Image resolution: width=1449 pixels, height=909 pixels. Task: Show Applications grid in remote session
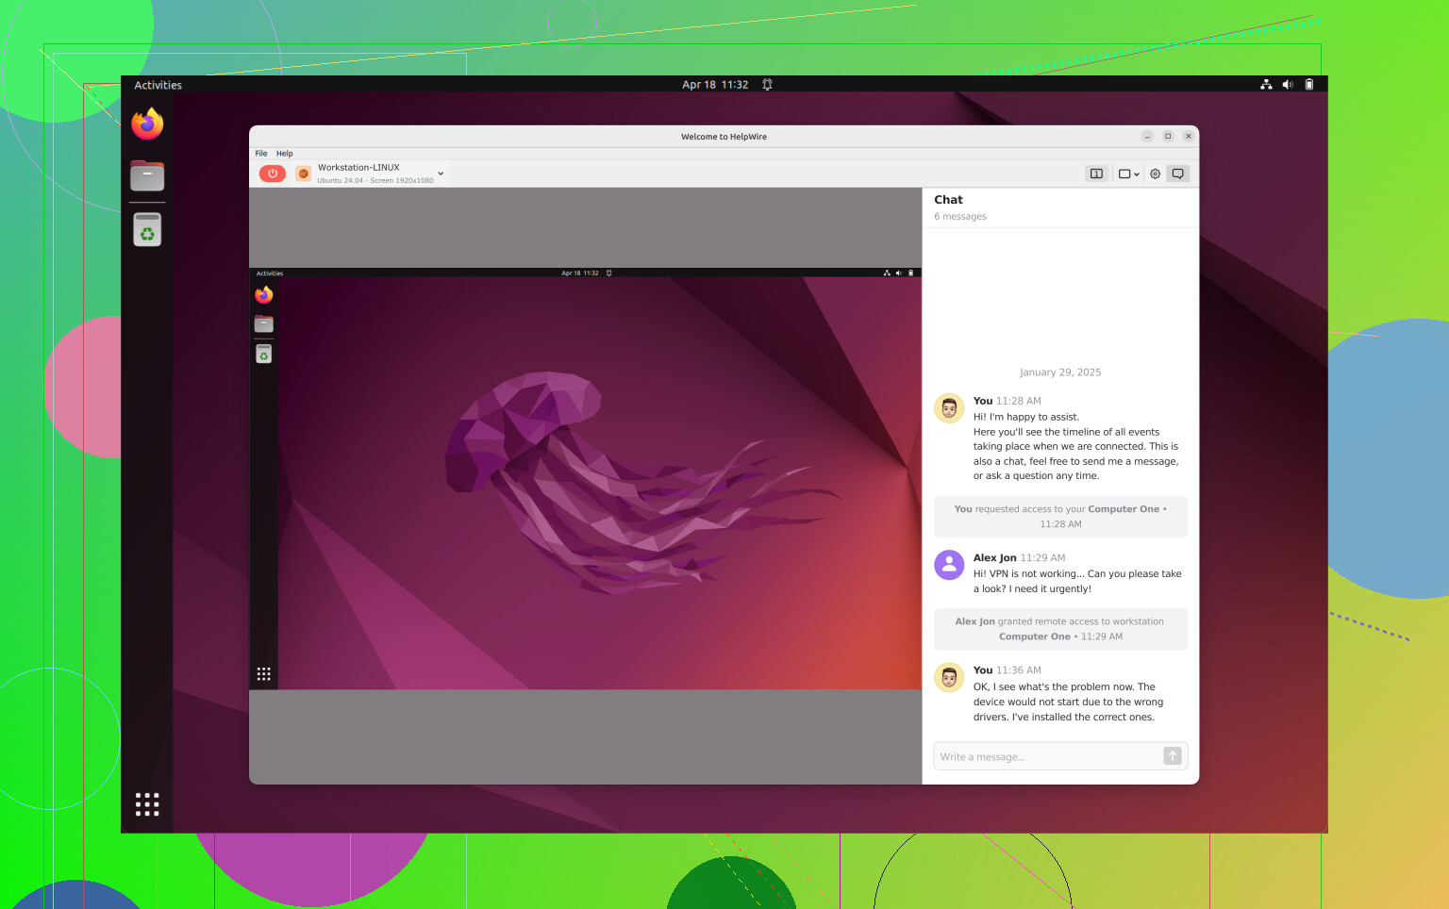(x=263, y=673)
